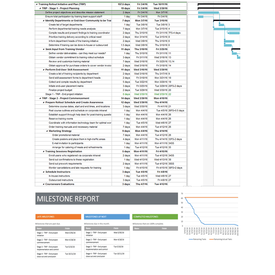Select 'Stage 1 - TRIP - End project initiation' milestone row
Viewport: 275px width, 275px height.
[x=64, y=94]
